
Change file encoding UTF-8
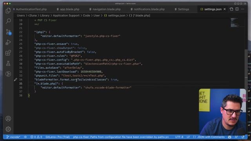[x=179, y=137]
